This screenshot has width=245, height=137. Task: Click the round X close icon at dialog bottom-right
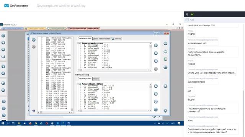(x=165, y=111)
